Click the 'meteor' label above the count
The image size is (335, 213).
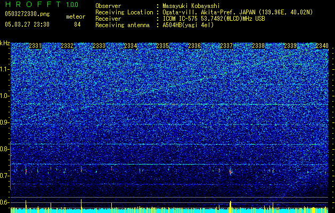[76, 17]
